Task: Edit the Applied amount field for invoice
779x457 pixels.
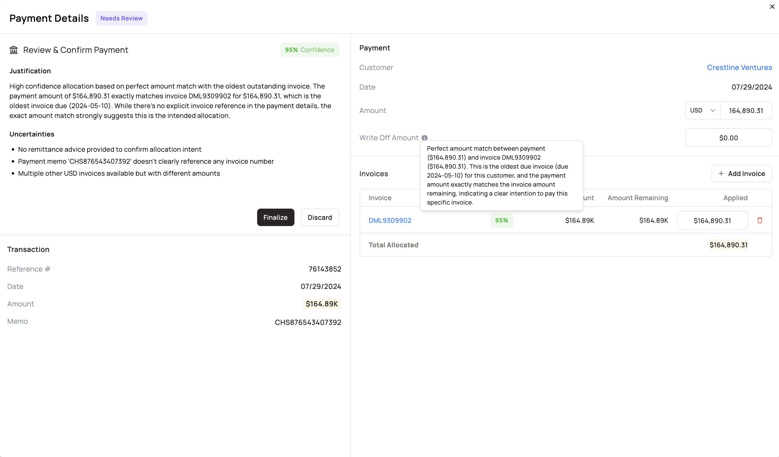Action: (712, 221)
